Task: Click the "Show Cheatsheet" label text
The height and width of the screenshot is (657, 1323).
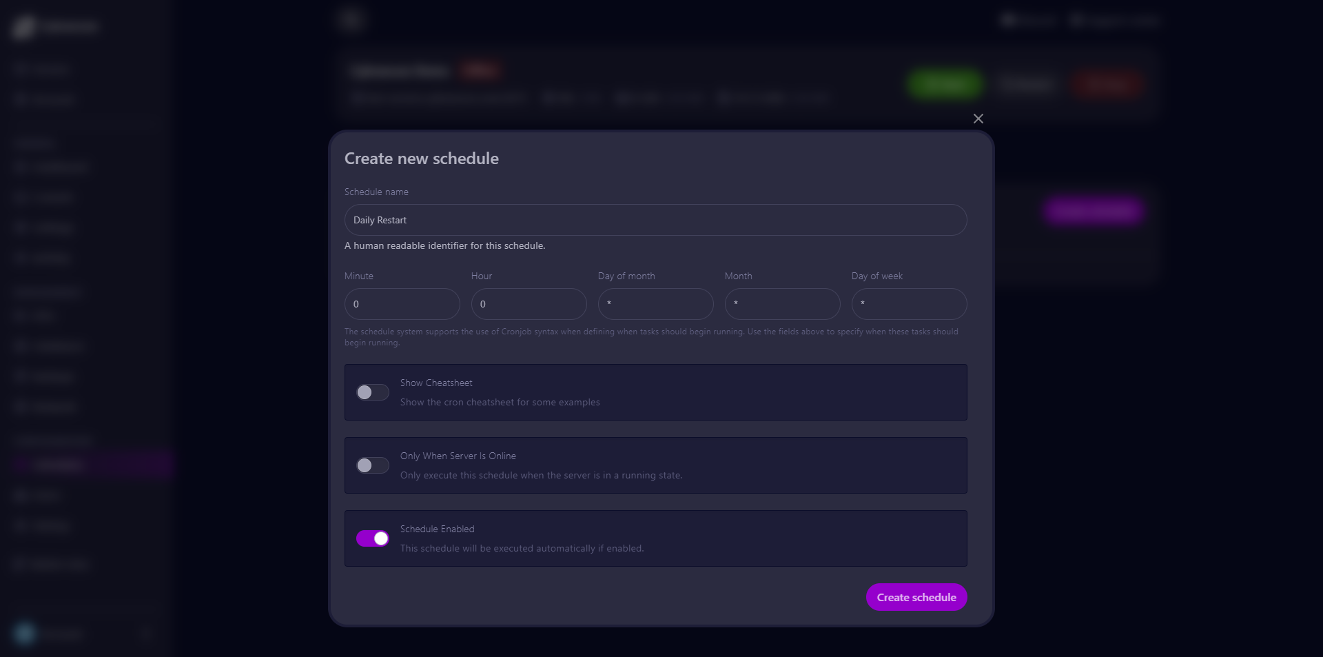Action: 436,383
